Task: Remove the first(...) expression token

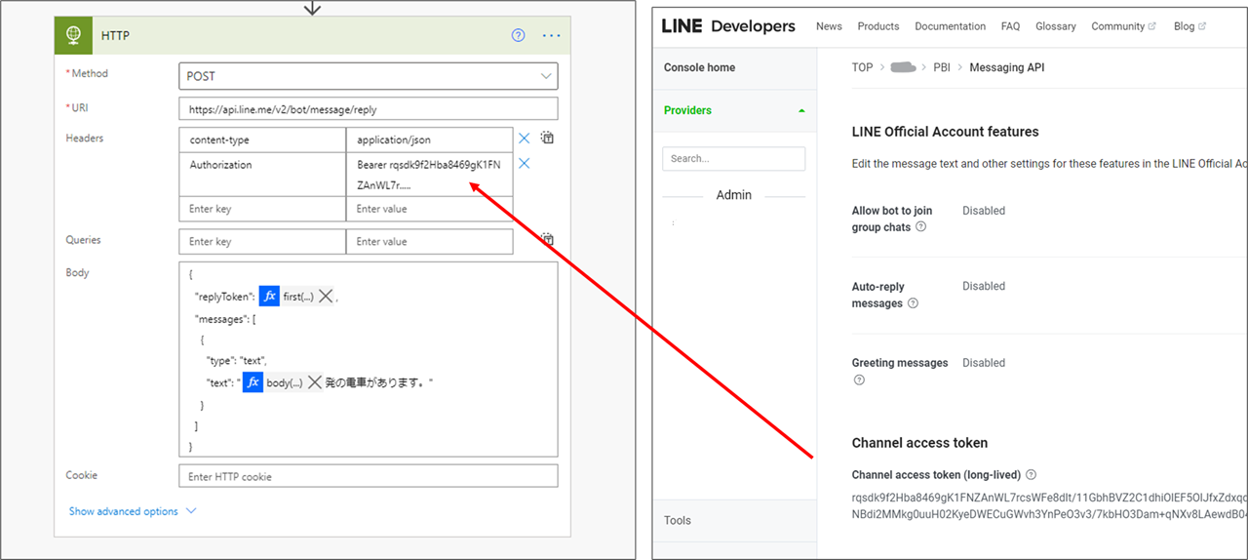Action: point(327,297)
